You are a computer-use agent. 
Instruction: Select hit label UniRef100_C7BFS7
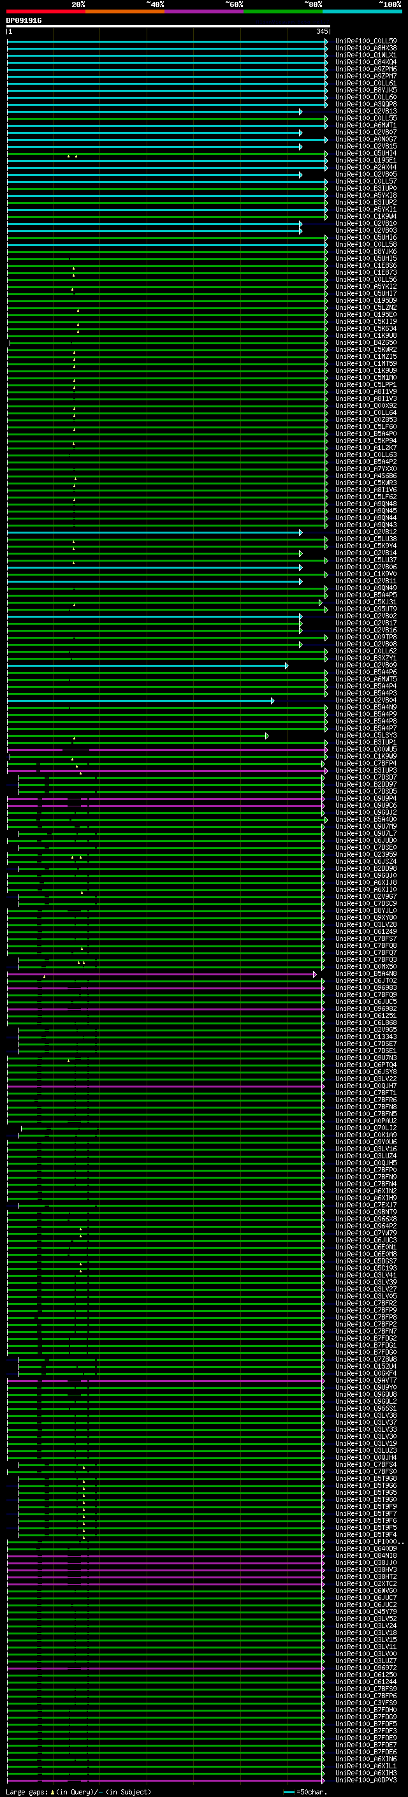click(366, 938)
